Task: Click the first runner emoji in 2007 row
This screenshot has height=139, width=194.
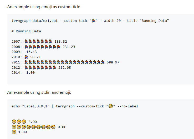Action: [x=26, y=41]
